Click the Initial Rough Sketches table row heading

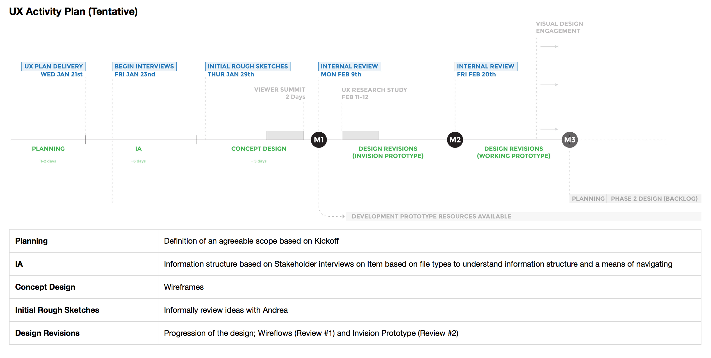[57, 310]
